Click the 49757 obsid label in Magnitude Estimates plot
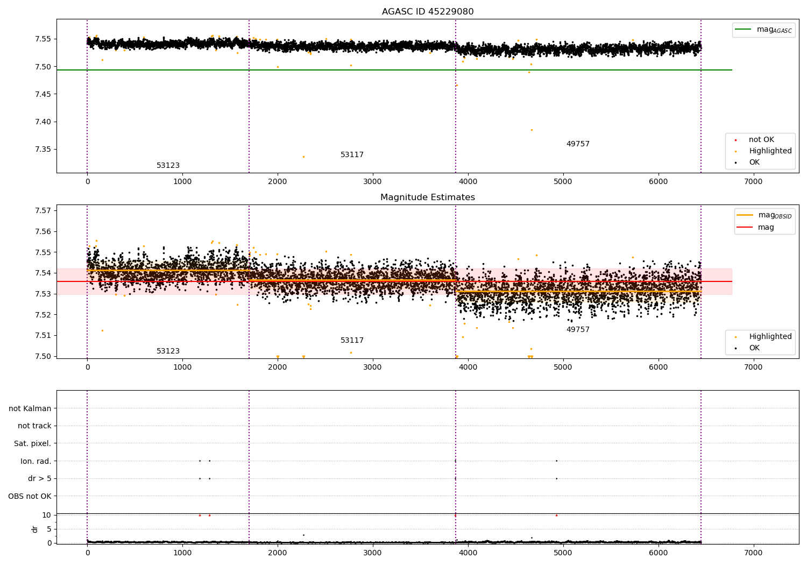This screenshot has width=807, height=565. (578, 330)
